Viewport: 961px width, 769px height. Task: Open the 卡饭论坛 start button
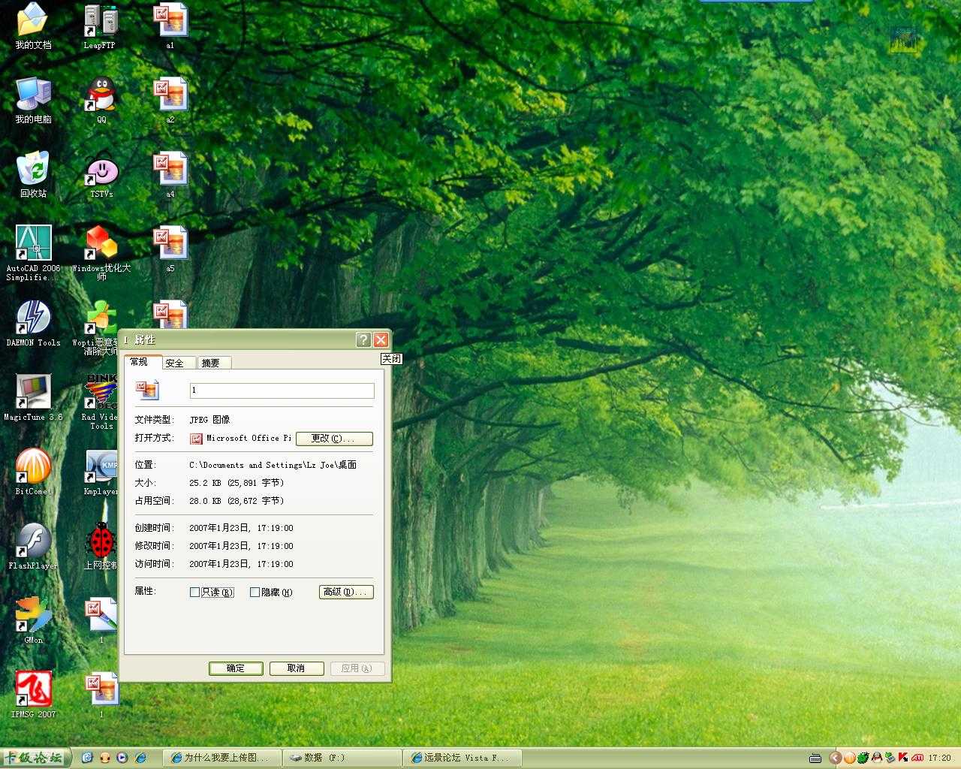click(35, 758)
